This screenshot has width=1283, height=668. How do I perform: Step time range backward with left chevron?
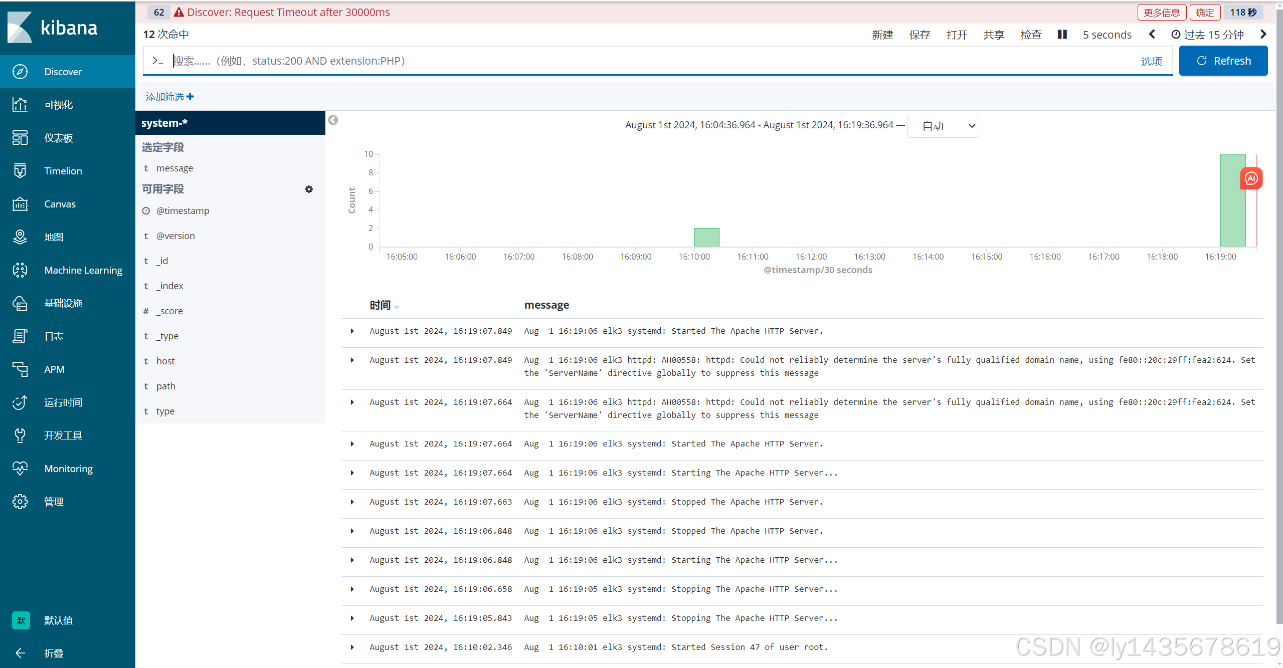pyautogui.click(x=1152, y=34)
